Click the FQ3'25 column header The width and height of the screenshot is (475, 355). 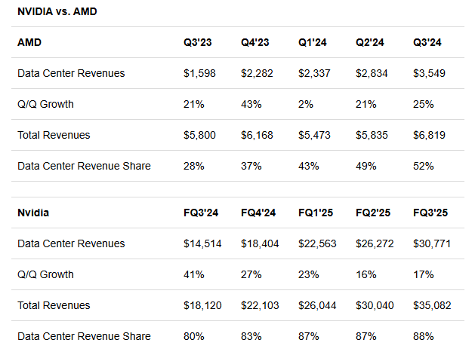433,213
